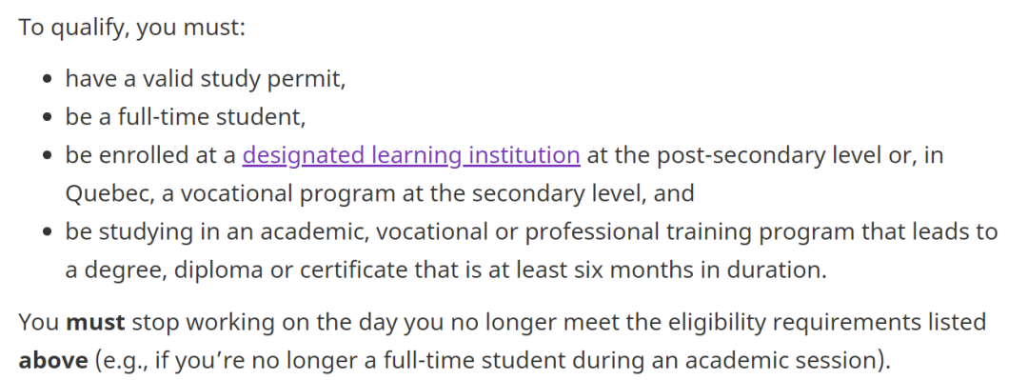Click the text "have a valid study permit"
The width and height of the screenshot is (1028, 380).
[203, 79]
